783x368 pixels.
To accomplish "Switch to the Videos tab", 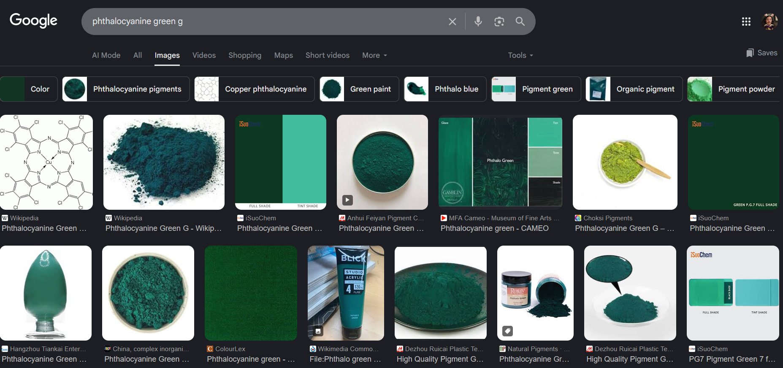I will click(204, 55).
